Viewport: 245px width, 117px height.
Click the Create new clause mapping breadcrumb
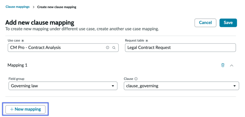57,7
